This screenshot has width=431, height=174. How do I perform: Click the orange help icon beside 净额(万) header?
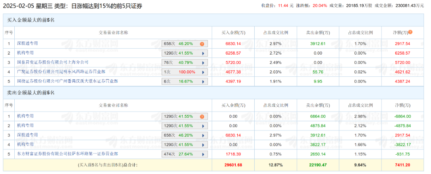tap(410, 32)
